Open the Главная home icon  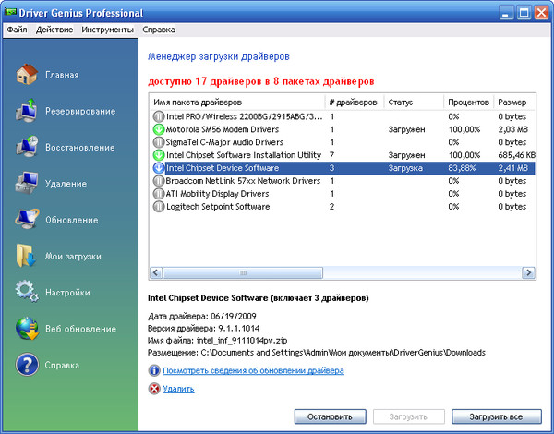pos(27,74)
